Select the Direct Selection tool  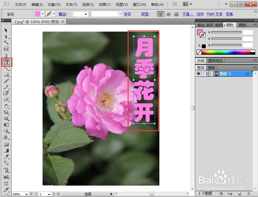click(x=6, y=36)
